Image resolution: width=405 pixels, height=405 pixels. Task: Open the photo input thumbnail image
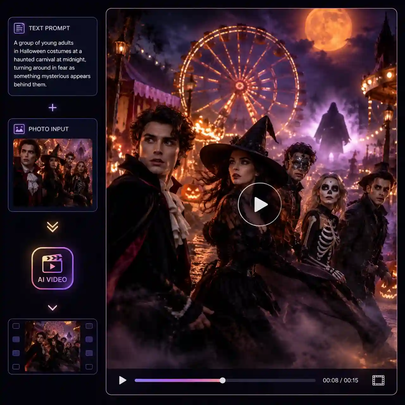(53, 172)
